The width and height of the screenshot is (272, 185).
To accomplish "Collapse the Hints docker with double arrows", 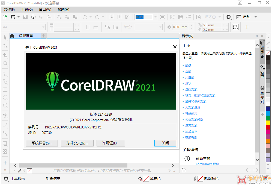I will click(x=257, y=36).
